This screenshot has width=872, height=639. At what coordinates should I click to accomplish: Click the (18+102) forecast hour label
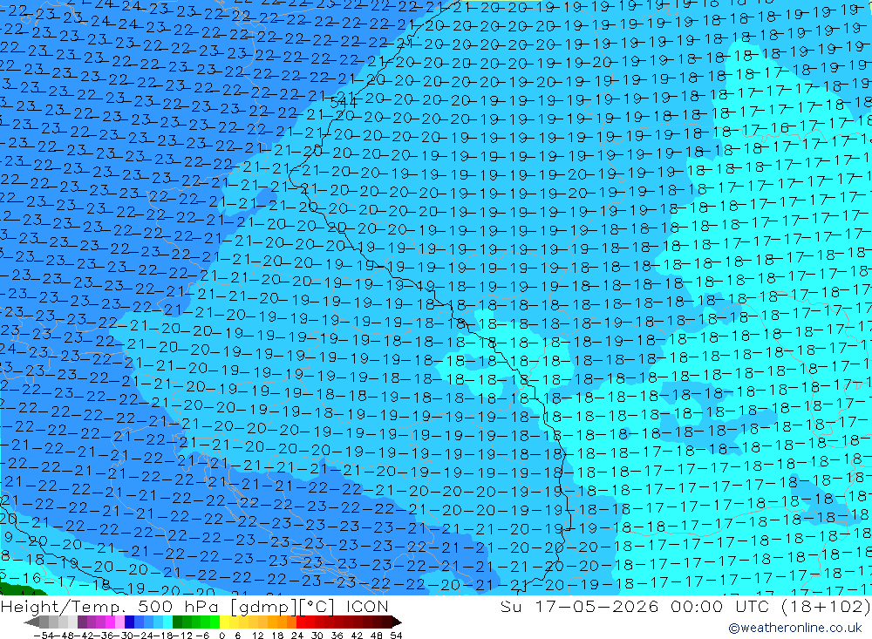pyautogui.click(x=825, y=606)
